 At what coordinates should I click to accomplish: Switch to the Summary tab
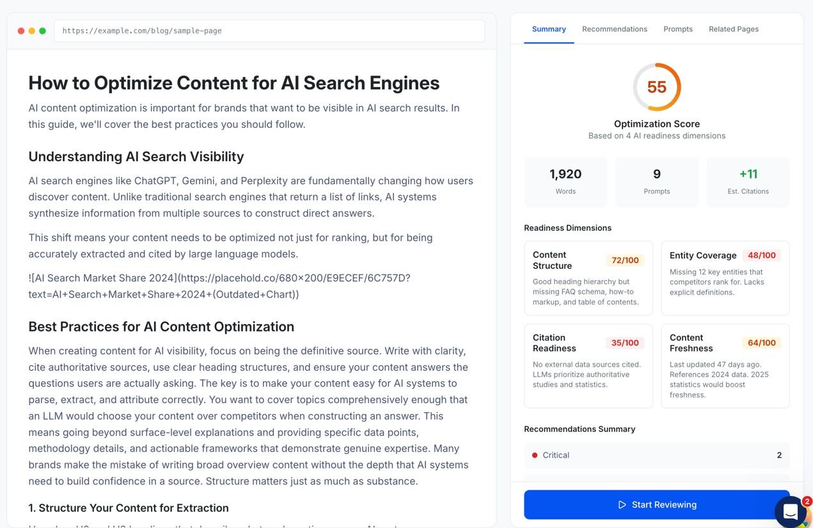point(549,29)
